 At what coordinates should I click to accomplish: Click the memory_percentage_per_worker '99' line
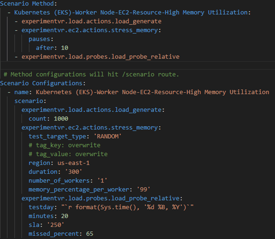(89, 190)
